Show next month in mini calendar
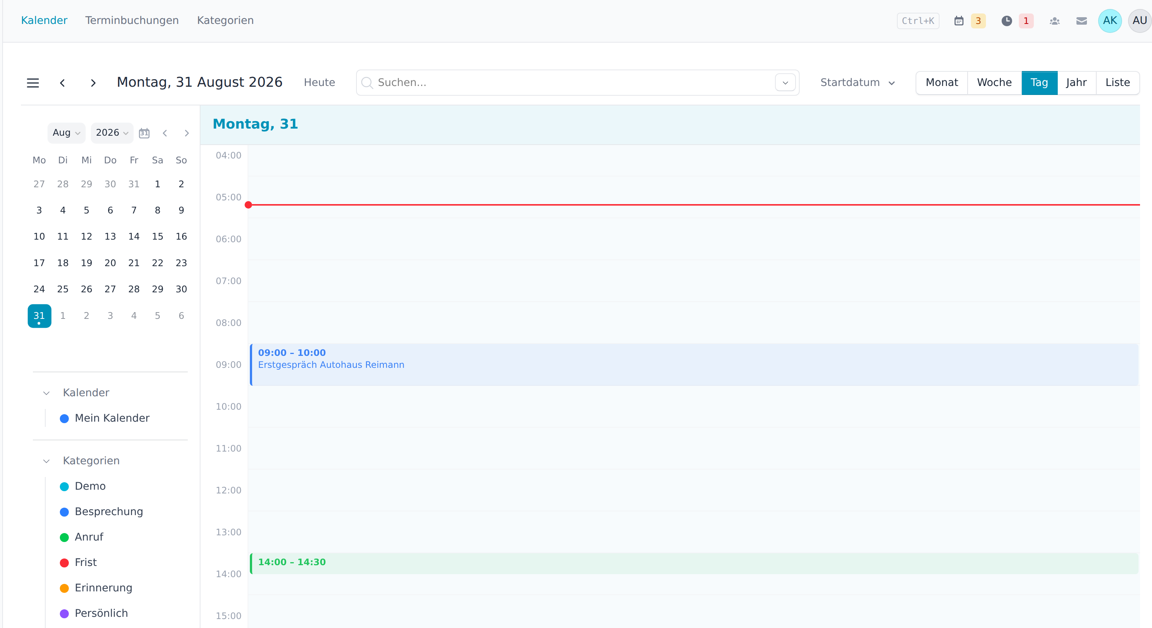Screen dimensions: 1152x628 pos(187,133)
